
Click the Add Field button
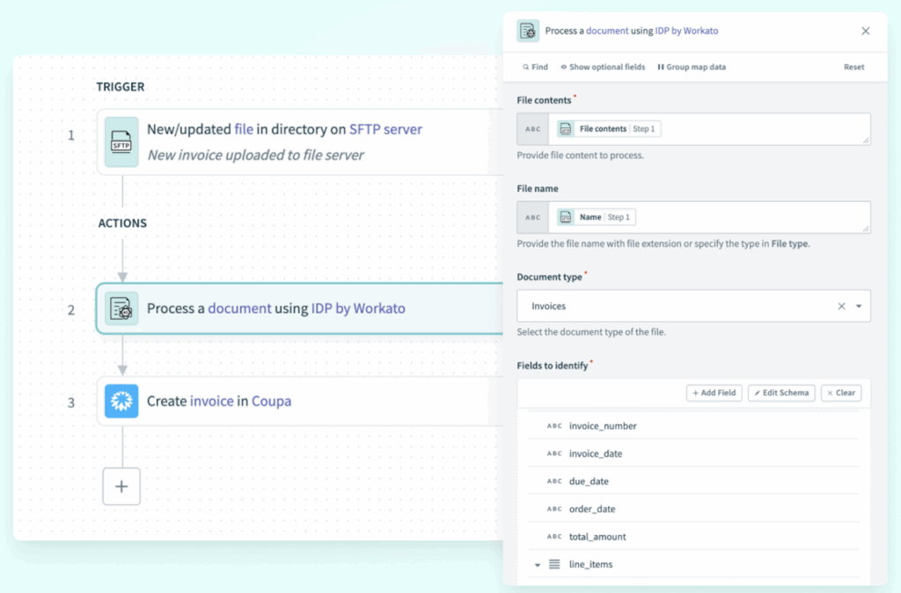(714, 393)
